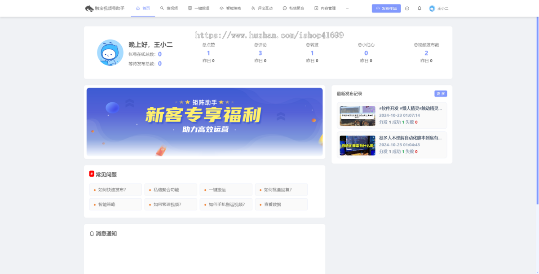The height and width of the screenshot is (274, 539).
Task: Open the 如何快速发布? question
Action: (115, 190)
